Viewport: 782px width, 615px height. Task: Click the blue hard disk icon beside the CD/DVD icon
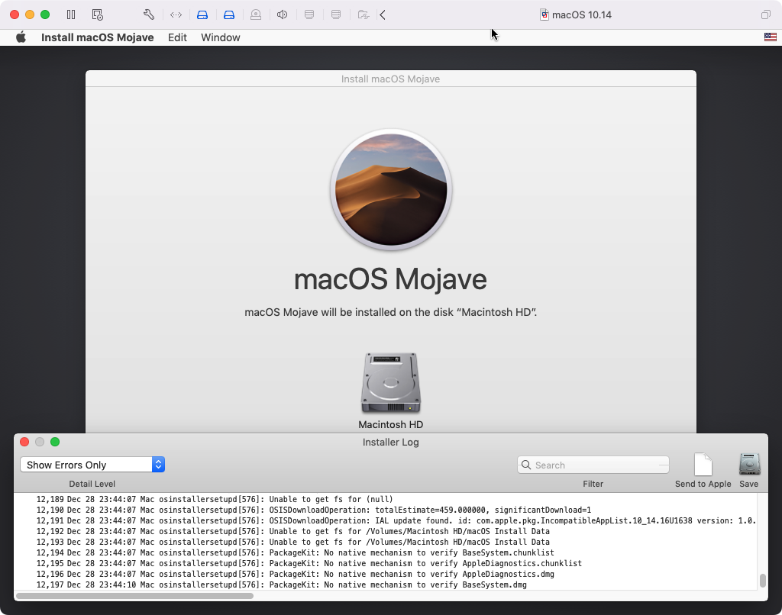tap(229, 15)
